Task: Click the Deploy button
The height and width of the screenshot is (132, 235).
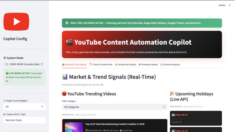Action: click(222, 5)
